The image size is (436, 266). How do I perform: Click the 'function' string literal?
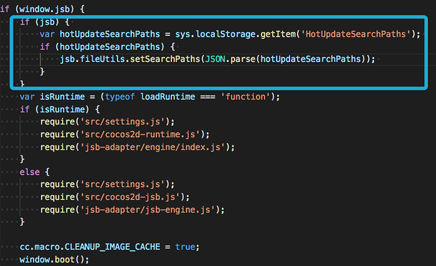(x=249, y=97)
